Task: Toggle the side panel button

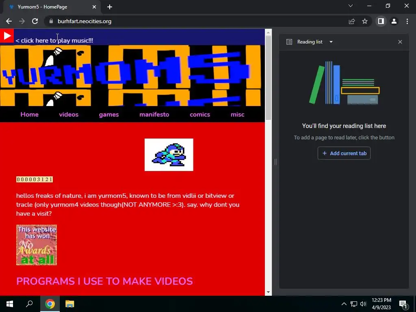Action: 381,21
